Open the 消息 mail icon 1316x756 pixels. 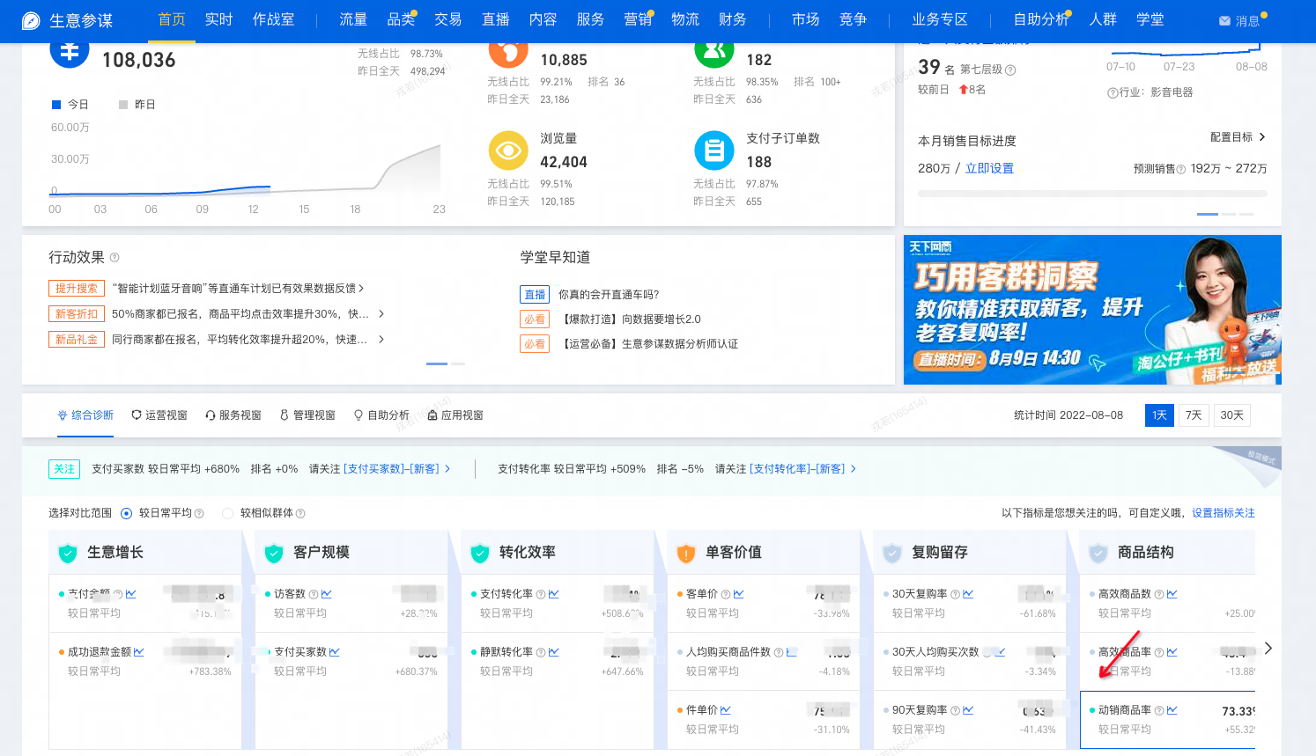point(1224,20)
